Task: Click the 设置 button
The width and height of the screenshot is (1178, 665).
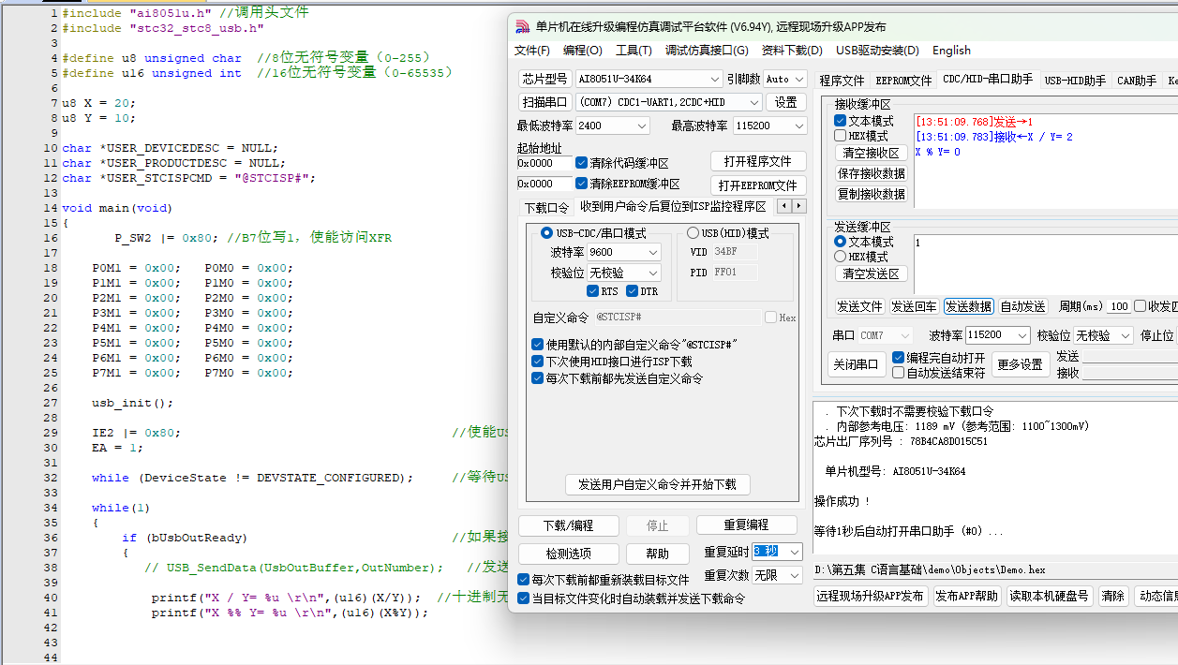Action: point(786,102)
